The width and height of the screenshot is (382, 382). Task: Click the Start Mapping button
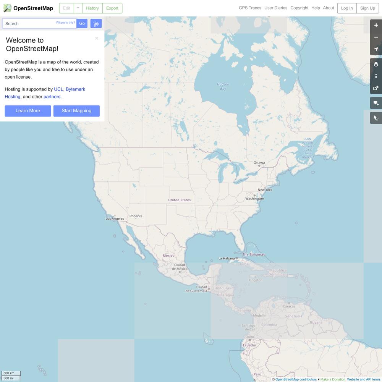pos(76,111)
